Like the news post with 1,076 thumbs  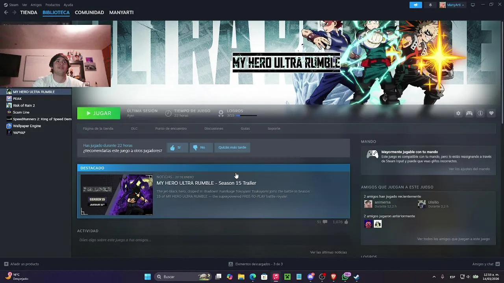pyautogui.click(x=346, y=222)
